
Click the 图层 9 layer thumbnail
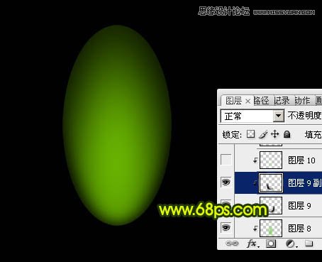pos(271,205)
